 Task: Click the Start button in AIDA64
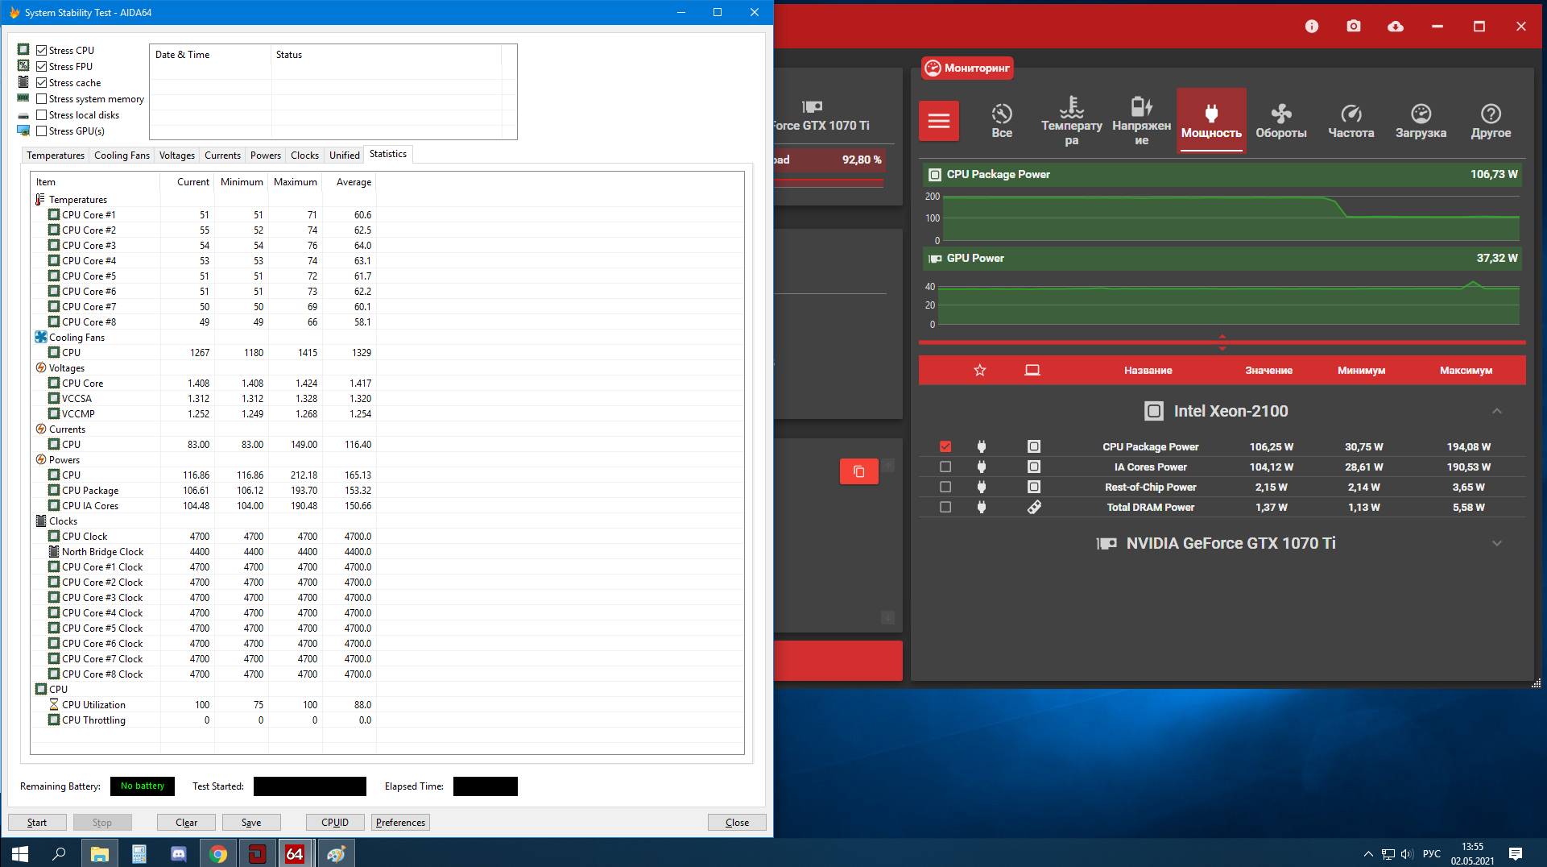37,822
